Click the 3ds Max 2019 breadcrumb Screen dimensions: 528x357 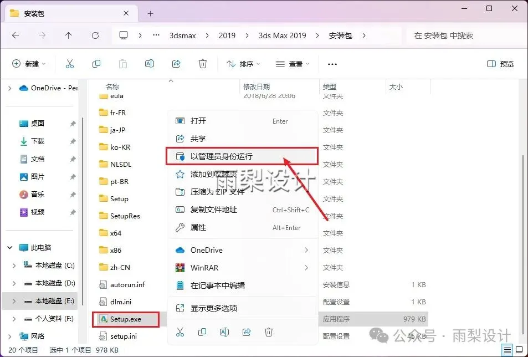(282, 35)
